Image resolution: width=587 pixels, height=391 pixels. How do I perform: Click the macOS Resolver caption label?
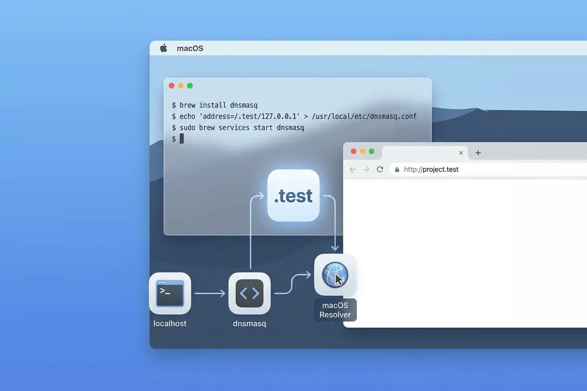[x=335, y=310]
